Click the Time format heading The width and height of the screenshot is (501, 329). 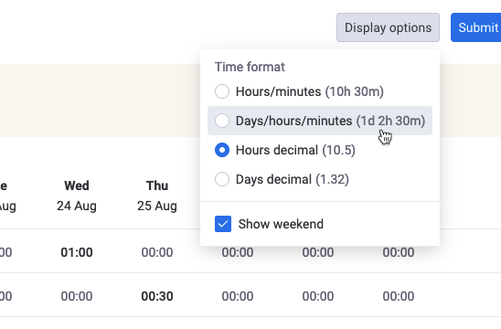[250, 67]
